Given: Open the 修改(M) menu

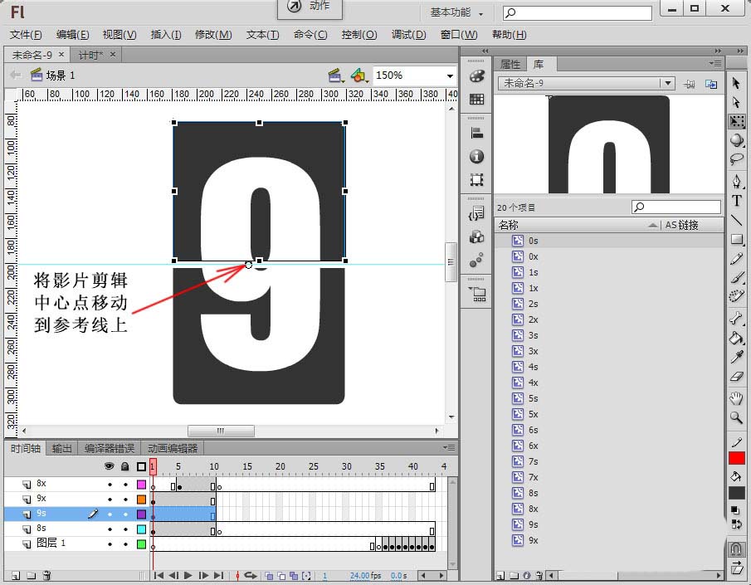Looking at the screenshot, I should click(x=213, y=35).
